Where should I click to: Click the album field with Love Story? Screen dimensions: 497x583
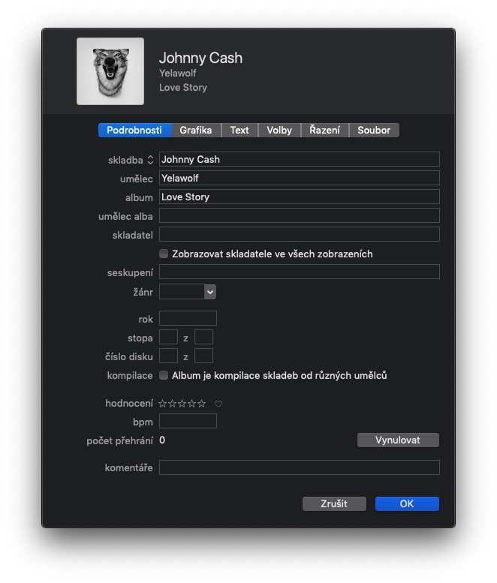pyautogui.click(x=300, y=197)
